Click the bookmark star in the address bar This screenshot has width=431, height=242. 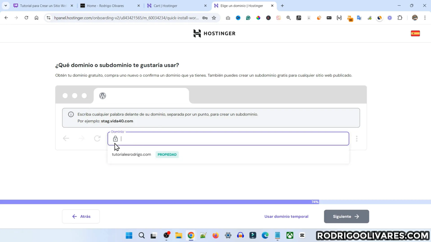(x=214, y=18)
